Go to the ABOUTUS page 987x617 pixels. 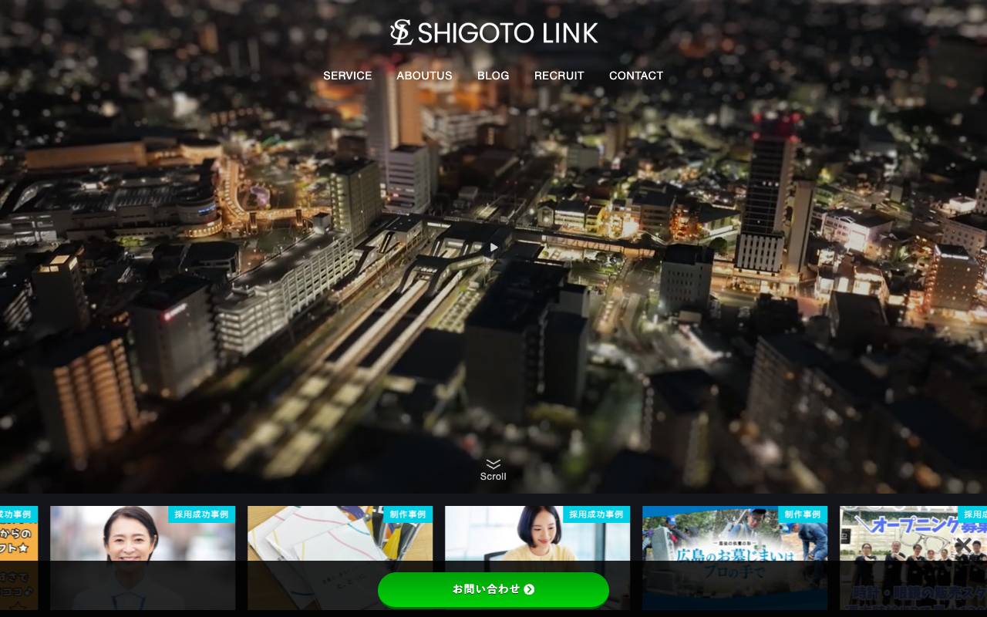[424, 76]
